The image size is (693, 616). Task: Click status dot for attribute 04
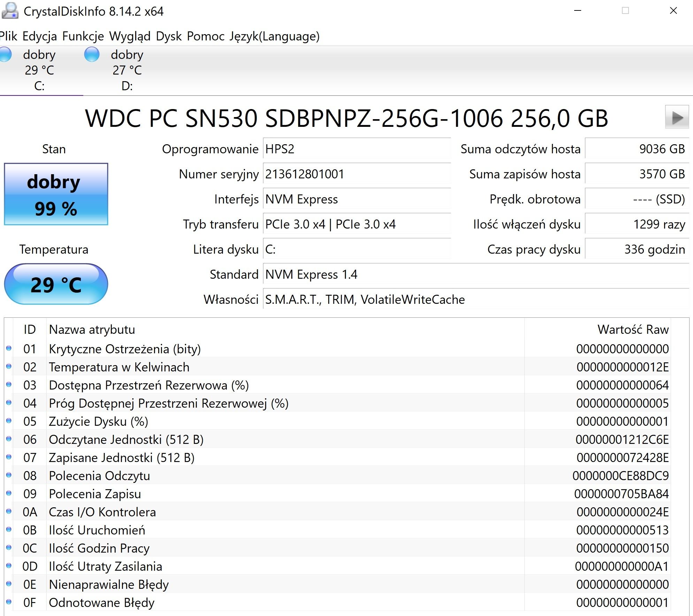pyautogui.click(x=9, y=403)
